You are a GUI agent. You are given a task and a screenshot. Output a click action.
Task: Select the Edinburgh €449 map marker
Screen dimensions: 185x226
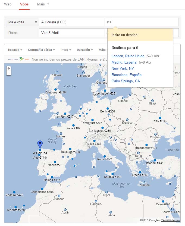click(x=55, y=89)
